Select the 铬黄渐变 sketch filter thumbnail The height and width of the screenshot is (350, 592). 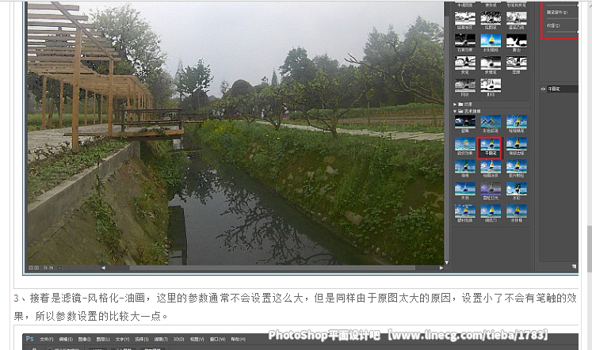click(x=464, y=18)
